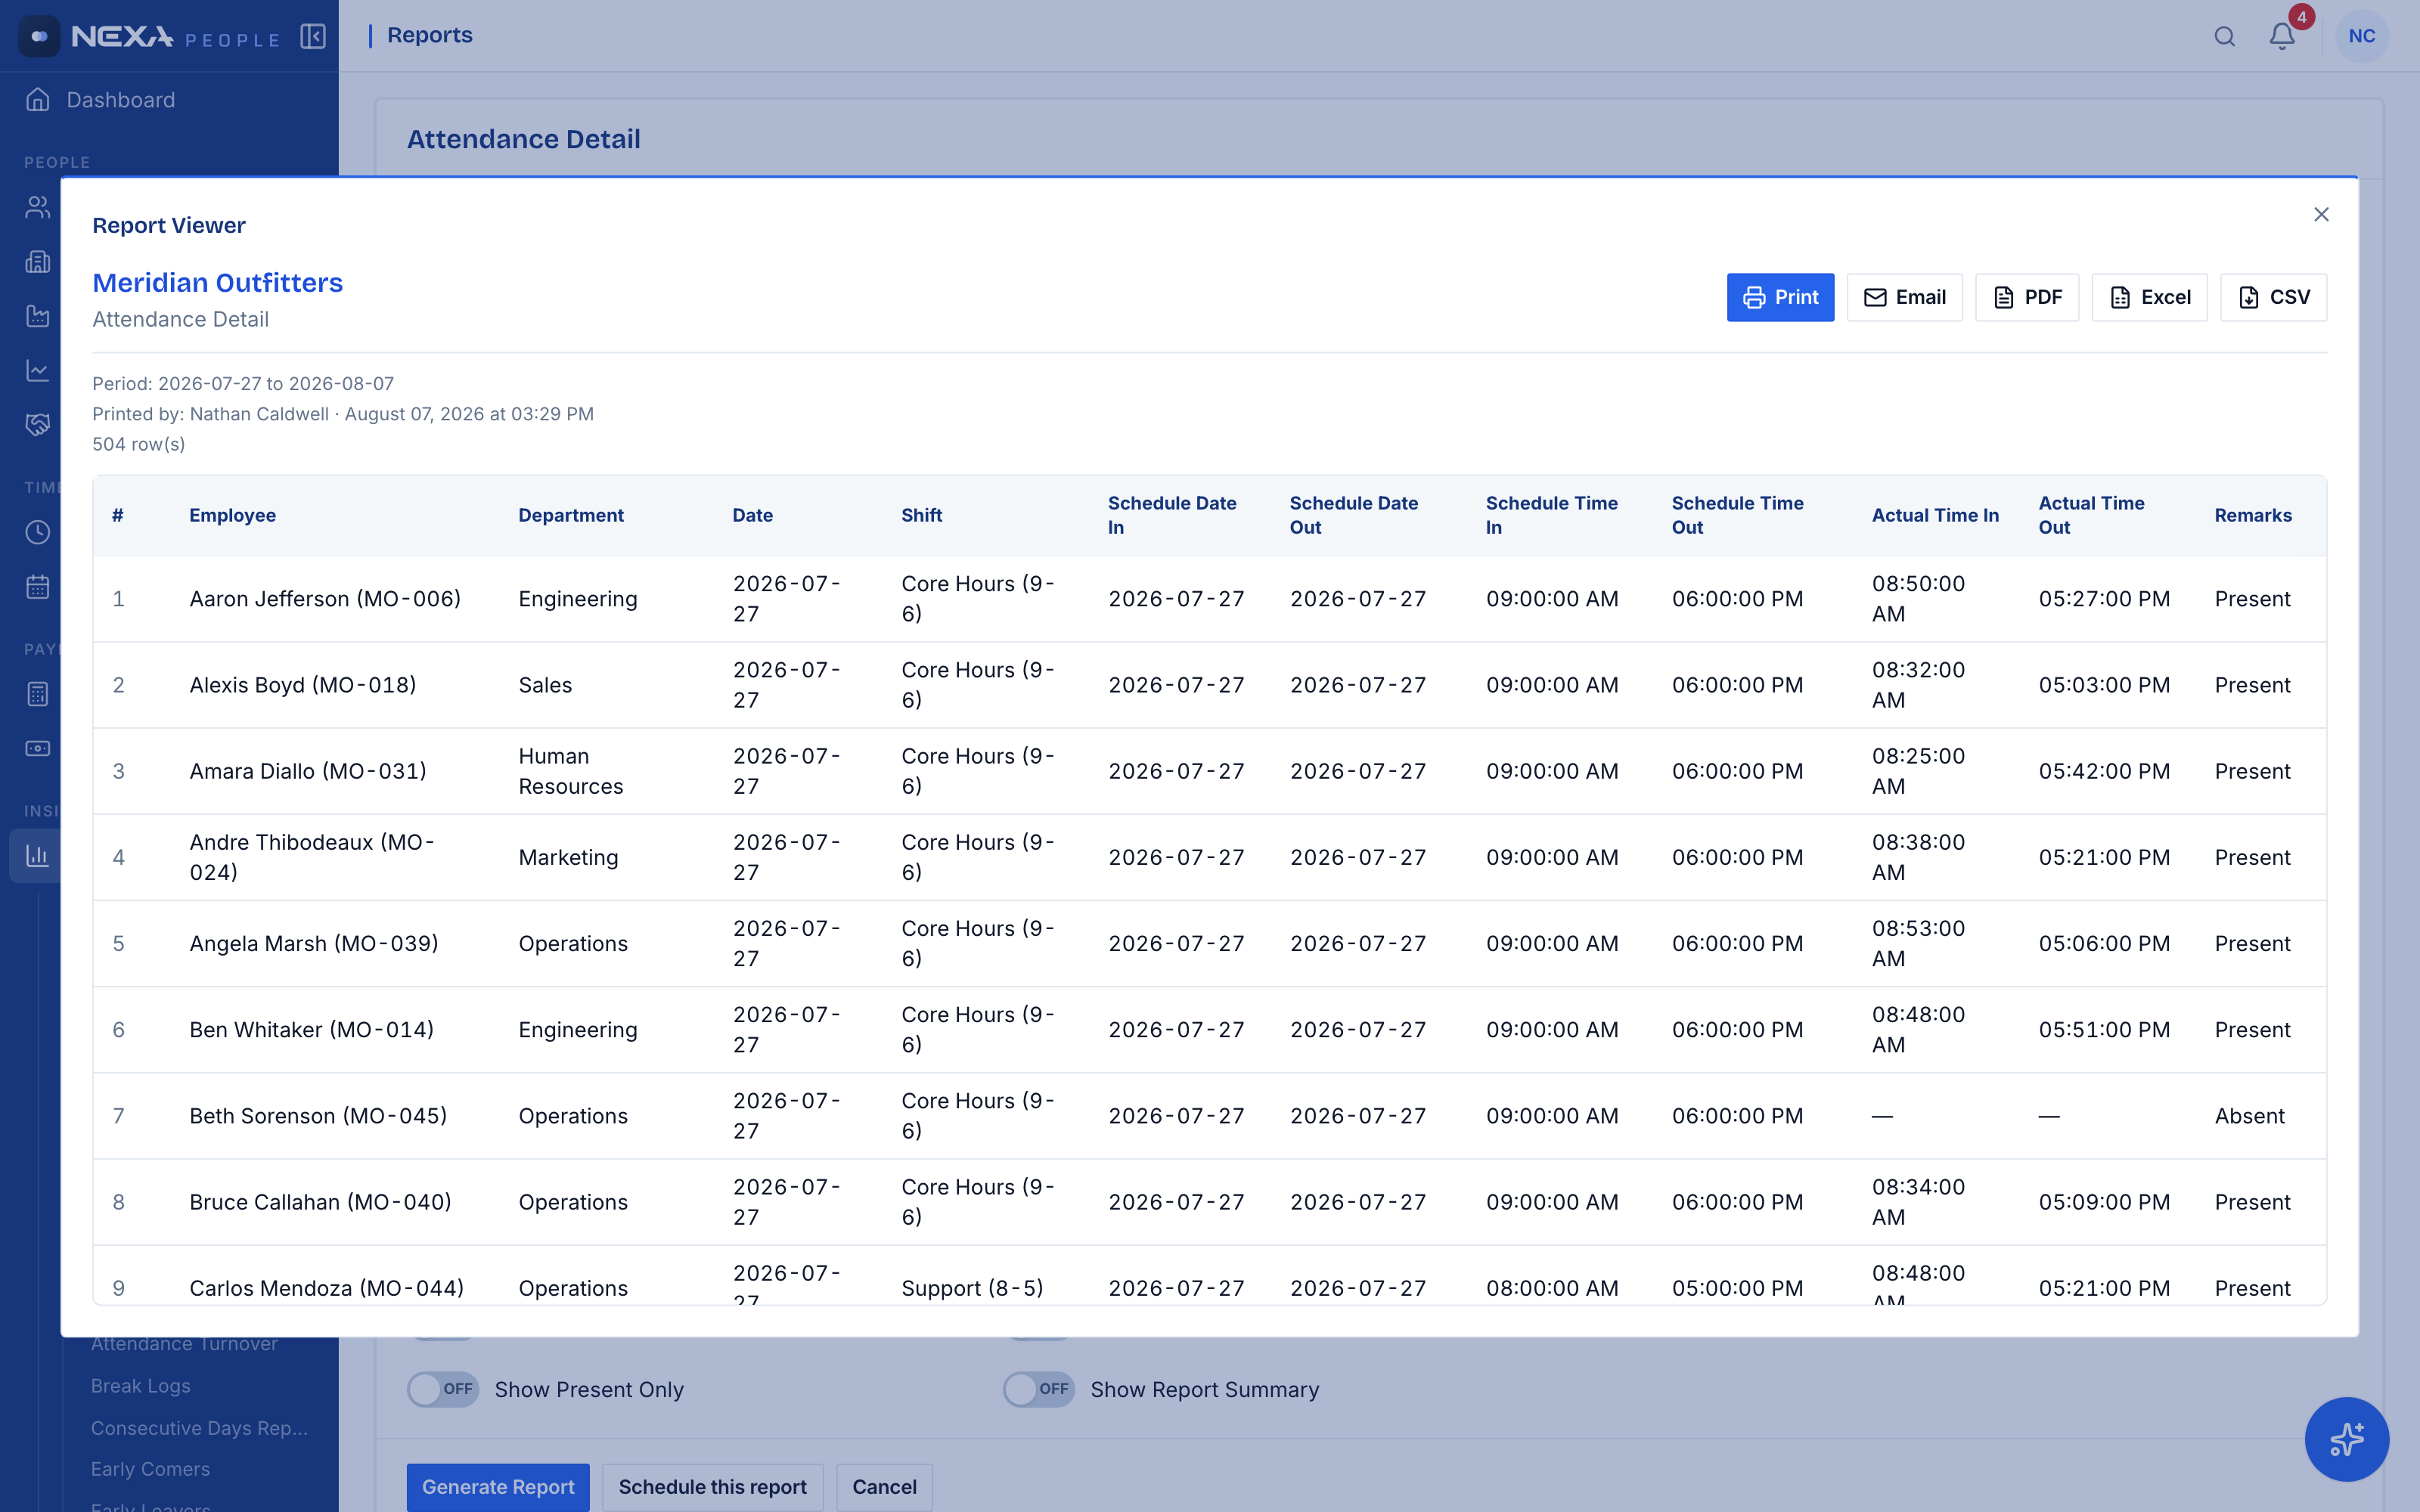Open Consecutive Days Rep... link
Image resolution: width=2420 pixels, height=1512 pixels.
pos(199,1428)
